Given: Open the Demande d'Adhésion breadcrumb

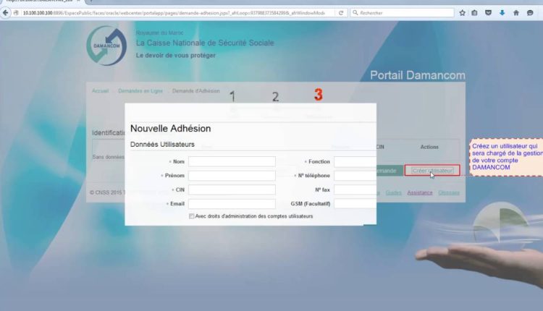Looking at the screenshot, I should coord(196,91).
